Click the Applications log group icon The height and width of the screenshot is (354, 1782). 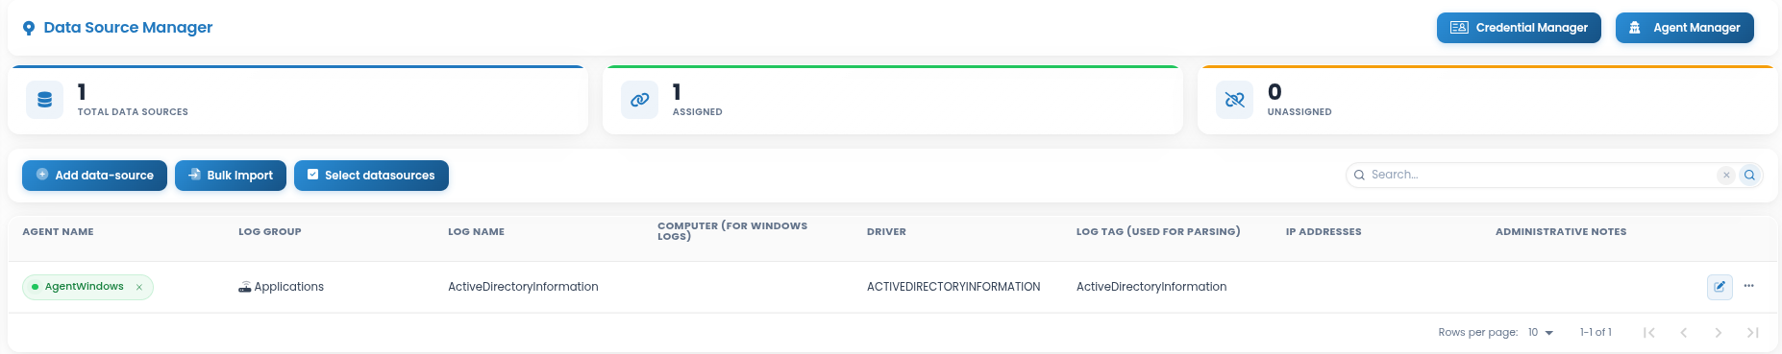click(245, 287)
